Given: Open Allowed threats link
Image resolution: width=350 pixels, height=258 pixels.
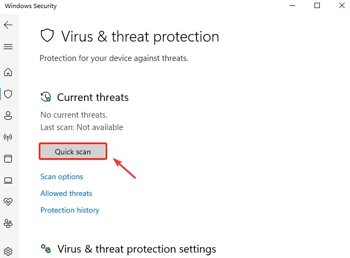Looking at the screenshot, I should point(66,193).
